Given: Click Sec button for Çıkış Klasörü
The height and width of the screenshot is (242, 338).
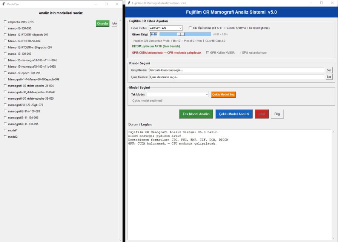Looking at the screenshot, I should 329,77.
